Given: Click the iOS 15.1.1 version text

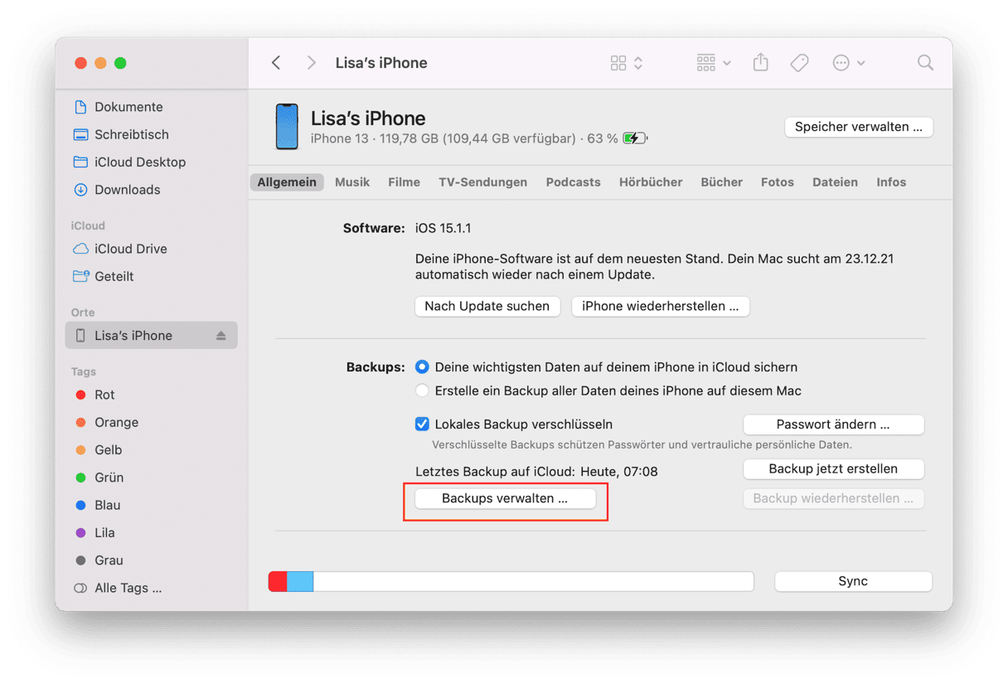Looking at the screenshot, I should (443, 228).
